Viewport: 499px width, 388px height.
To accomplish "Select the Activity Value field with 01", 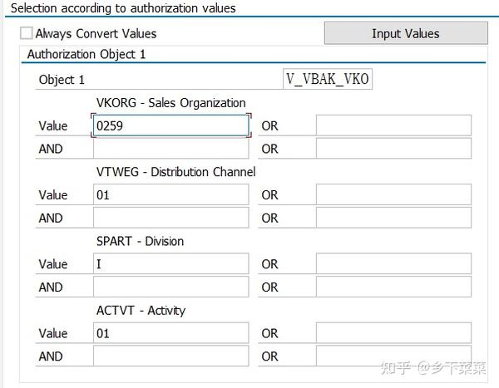I will click(170, 333).
